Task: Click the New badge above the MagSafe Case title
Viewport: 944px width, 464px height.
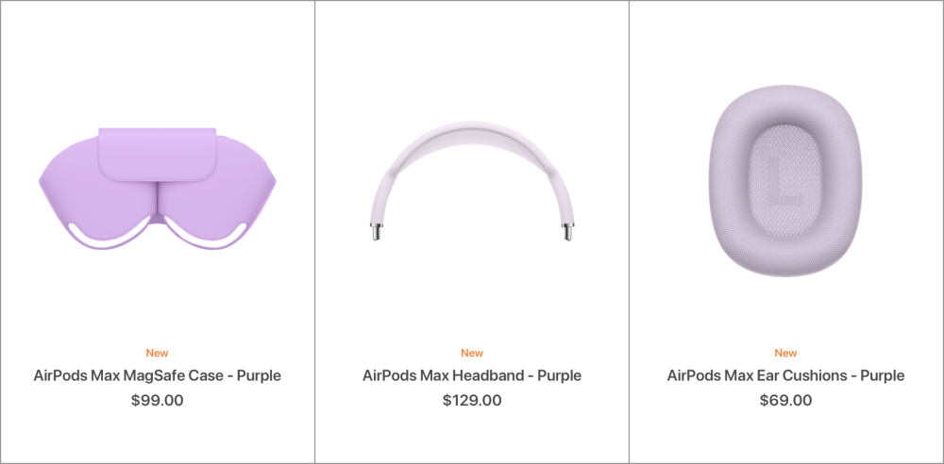Action: [157, 353]
